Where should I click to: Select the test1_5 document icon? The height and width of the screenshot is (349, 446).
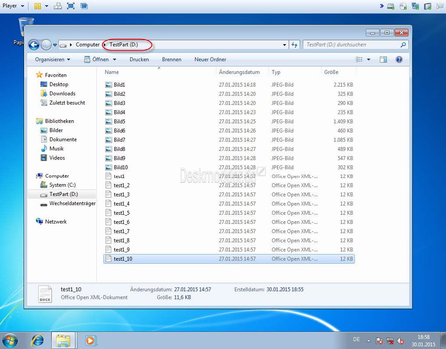(x=108, y=213)
